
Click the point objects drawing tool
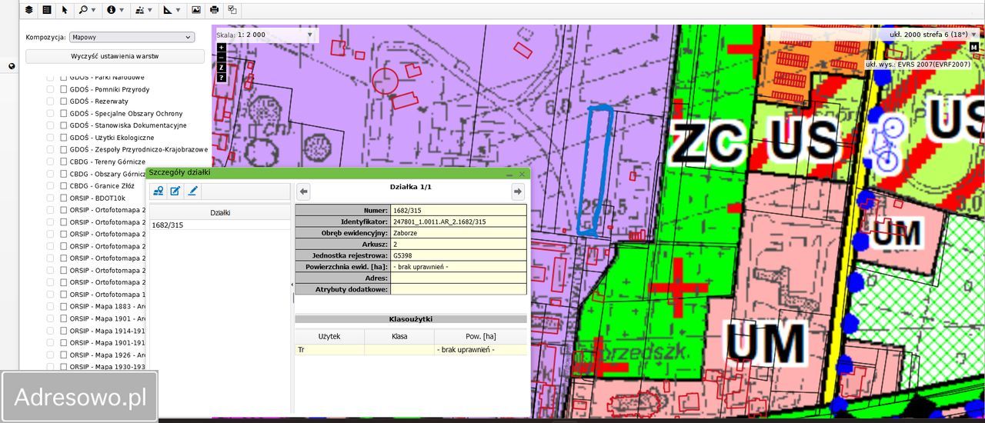pos(139,10)
